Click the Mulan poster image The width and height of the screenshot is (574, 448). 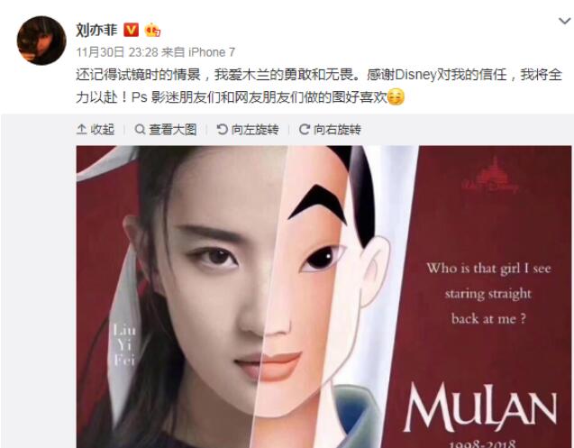pos(323,297)
